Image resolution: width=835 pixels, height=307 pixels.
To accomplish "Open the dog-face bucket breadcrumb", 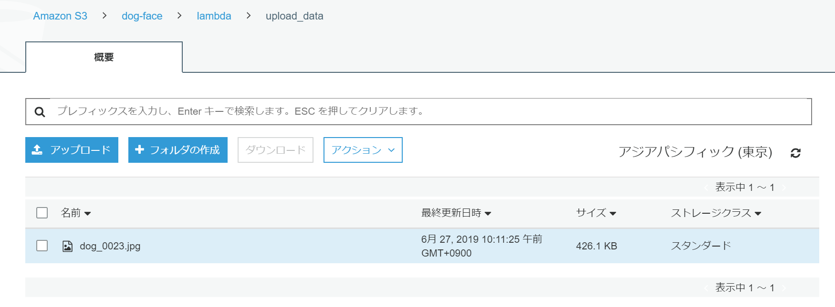I will [142, 16].
